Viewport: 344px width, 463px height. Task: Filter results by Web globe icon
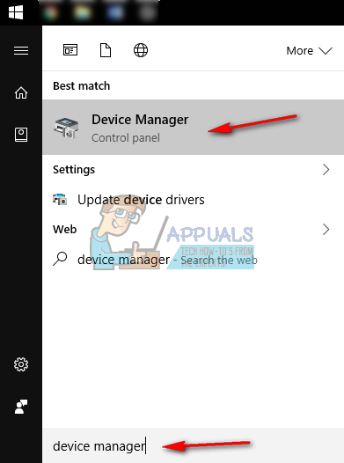pos(141,50)
